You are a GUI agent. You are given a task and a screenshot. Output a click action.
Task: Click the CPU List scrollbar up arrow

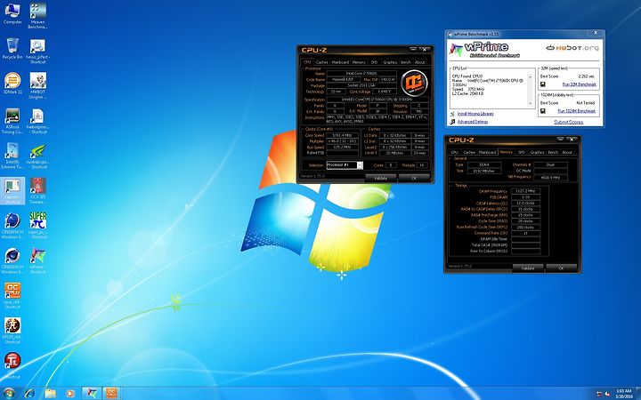tap(531, 76)
